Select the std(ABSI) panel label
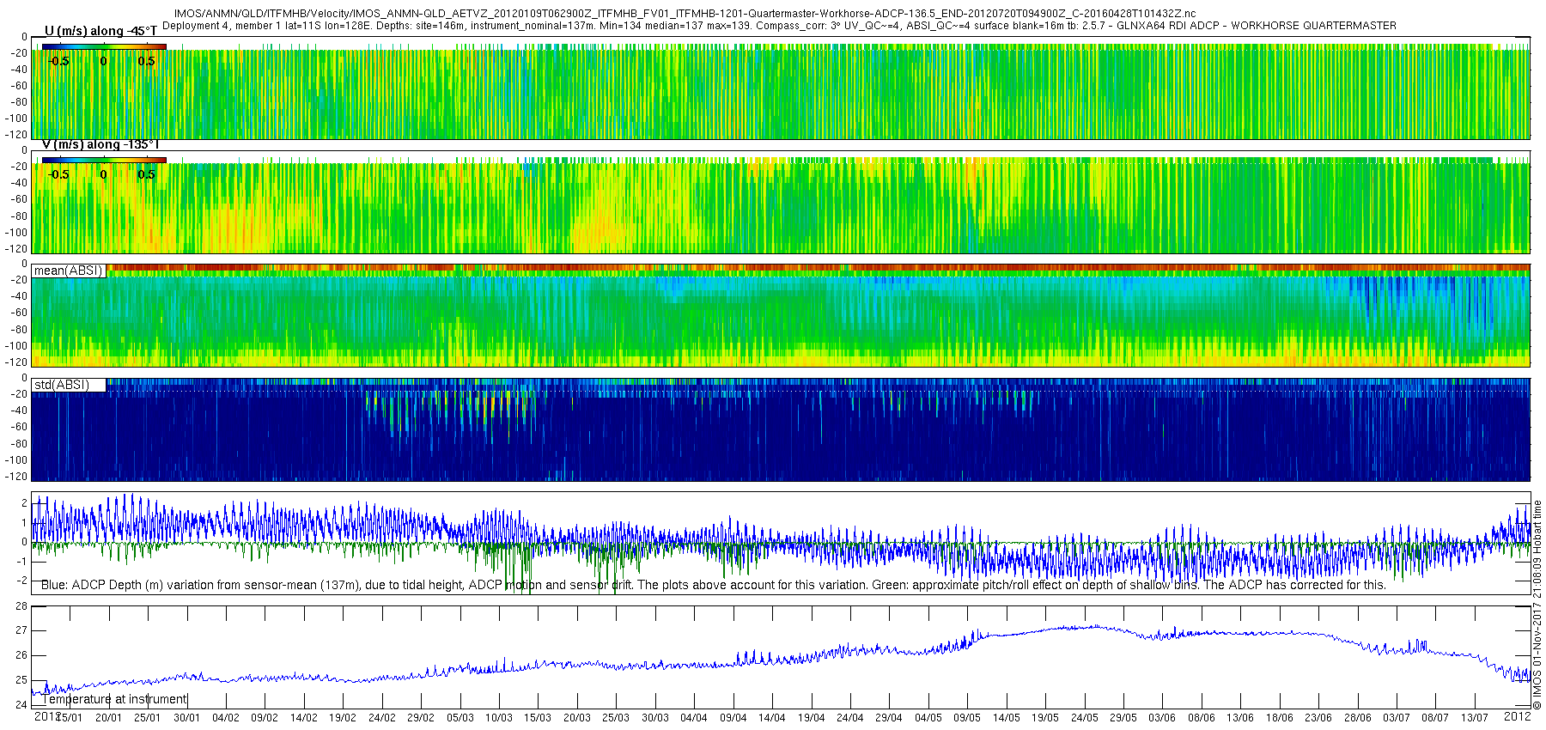Viewport: 1546px width, 730px height. tap(61, 385)
